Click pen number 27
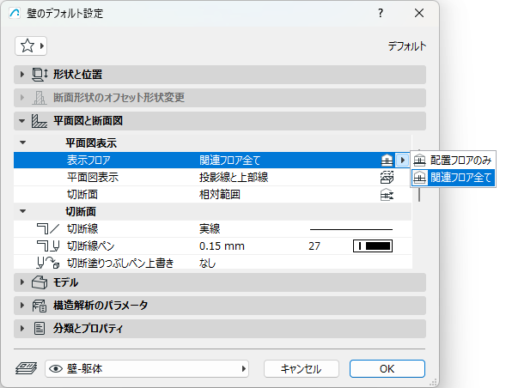506x388 pixels. pos(314,246)
